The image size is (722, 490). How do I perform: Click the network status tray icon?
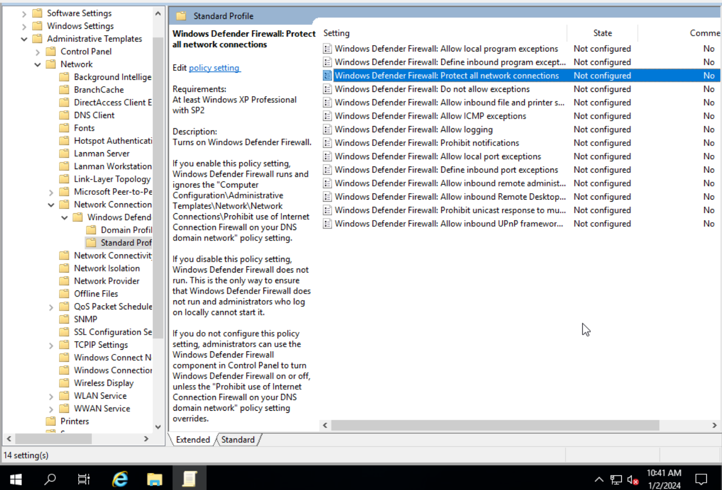point(616,479)
